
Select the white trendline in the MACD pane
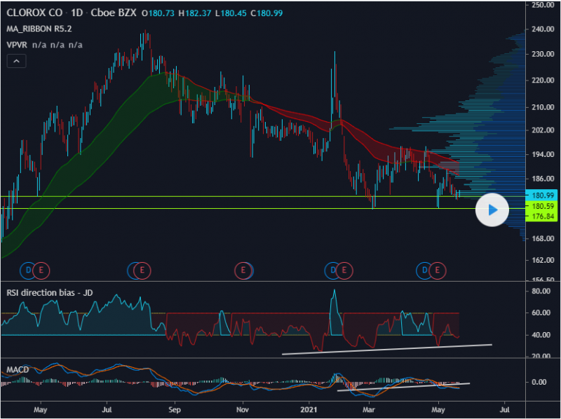tap(403, 387)
